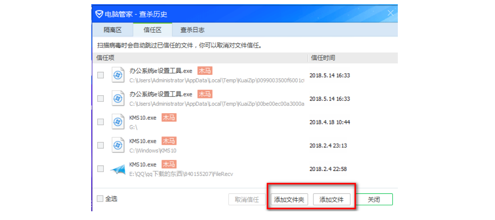Screen dimensions: 495x220
Task: Click the file icon of KMS10.exe in C:\Windows\KMS10
Action: tap(118, 145)
